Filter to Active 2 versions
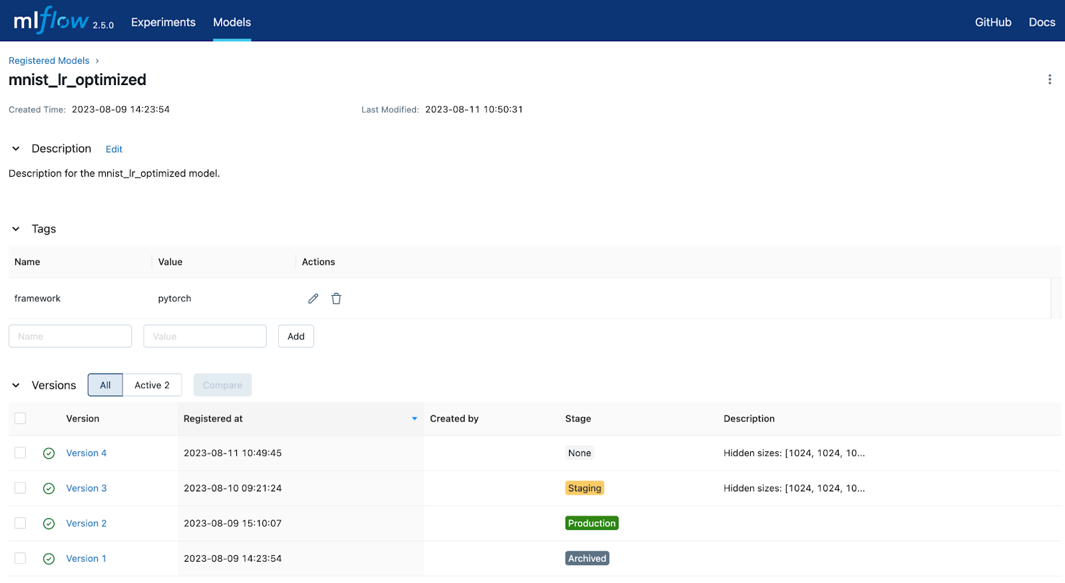Image resolution: width=1065 pixels, height=583 pixels. (x=152, y=385)
